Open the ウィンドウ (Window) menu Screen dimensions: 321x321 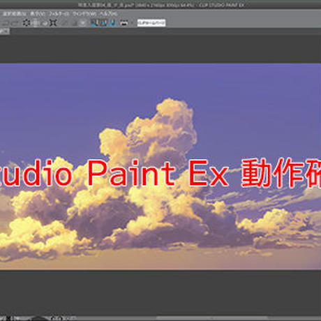[x=84, y=14]
